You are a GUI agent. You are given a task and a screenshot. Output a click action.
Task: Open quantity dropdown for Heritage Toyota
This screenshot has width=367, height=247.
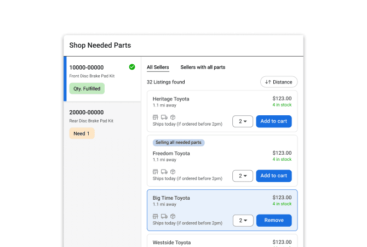pyautogui.click(x=243, y=121)
